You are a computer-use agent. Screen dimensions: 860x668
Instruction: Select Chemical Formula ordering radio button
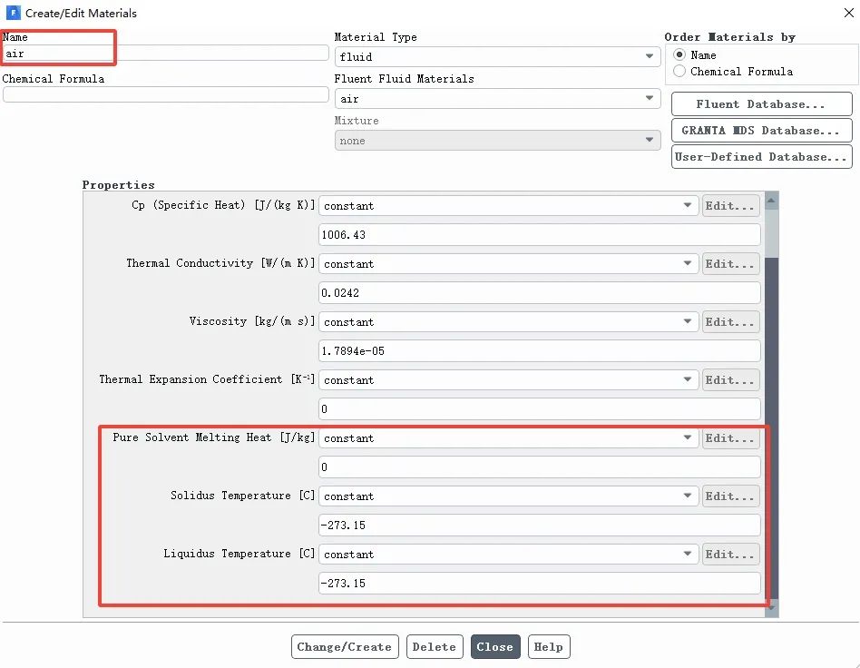click(679, 72)
